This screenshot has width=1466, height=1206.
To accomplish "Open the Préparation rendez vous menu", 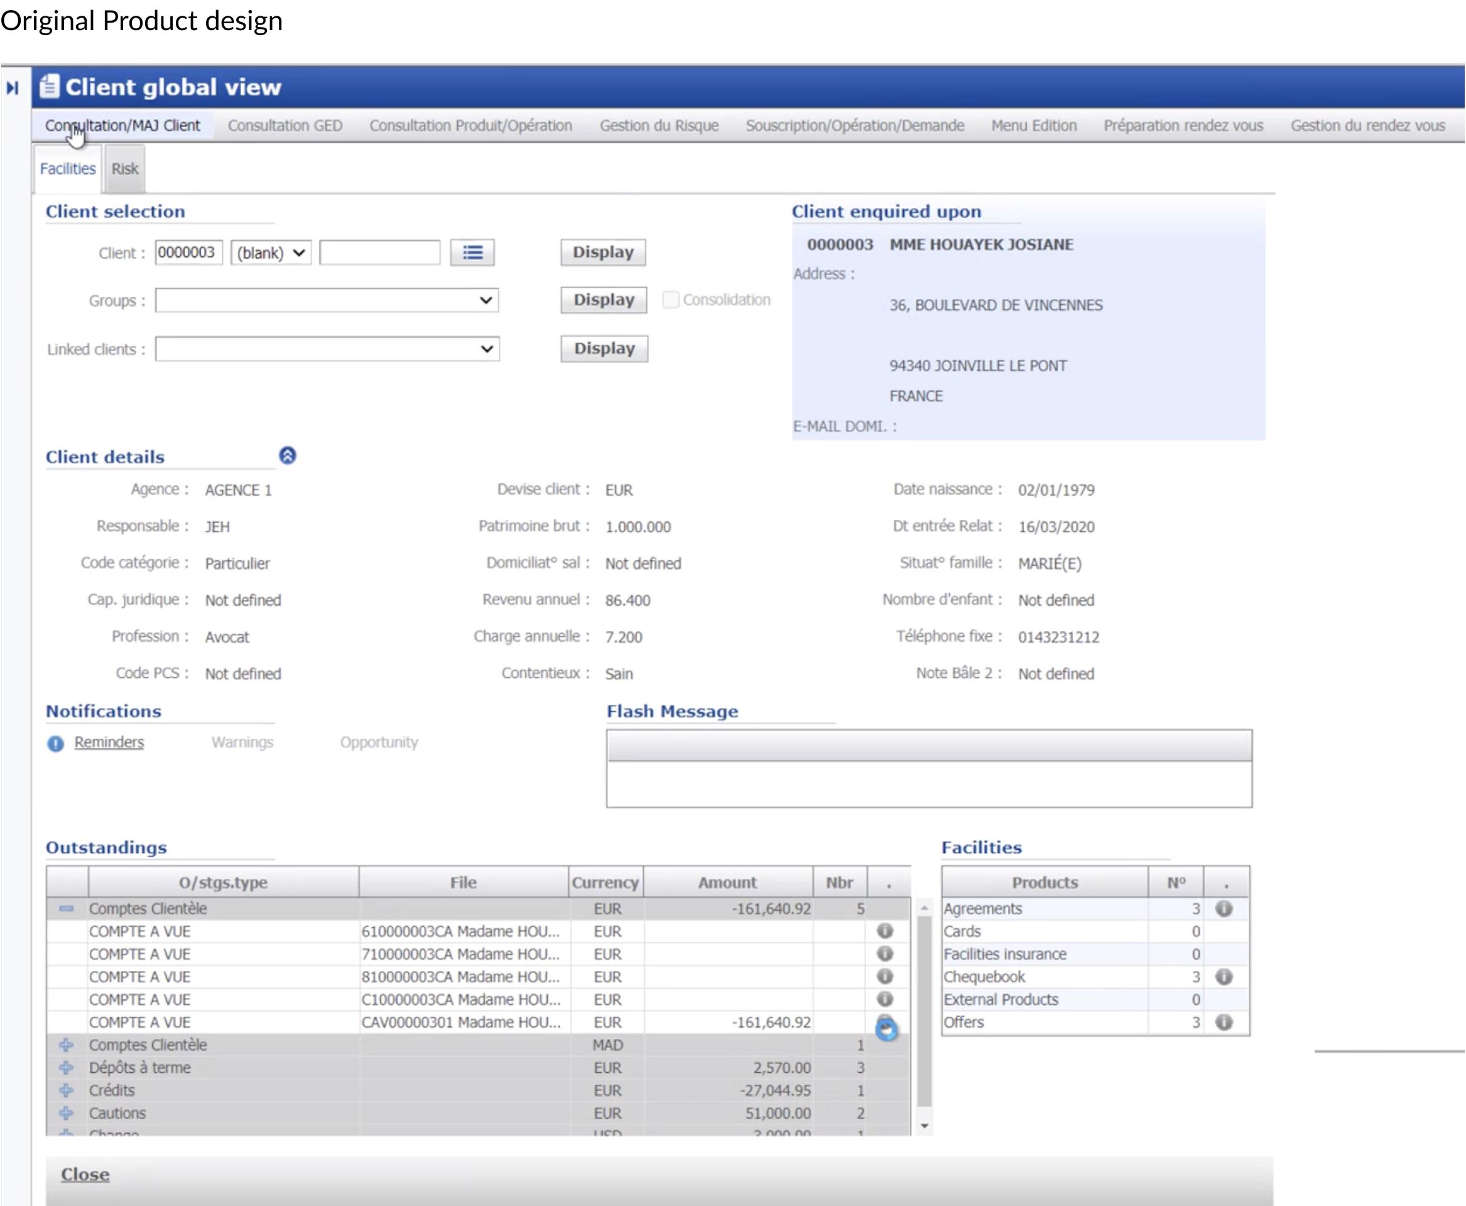I will (1183, 126).
